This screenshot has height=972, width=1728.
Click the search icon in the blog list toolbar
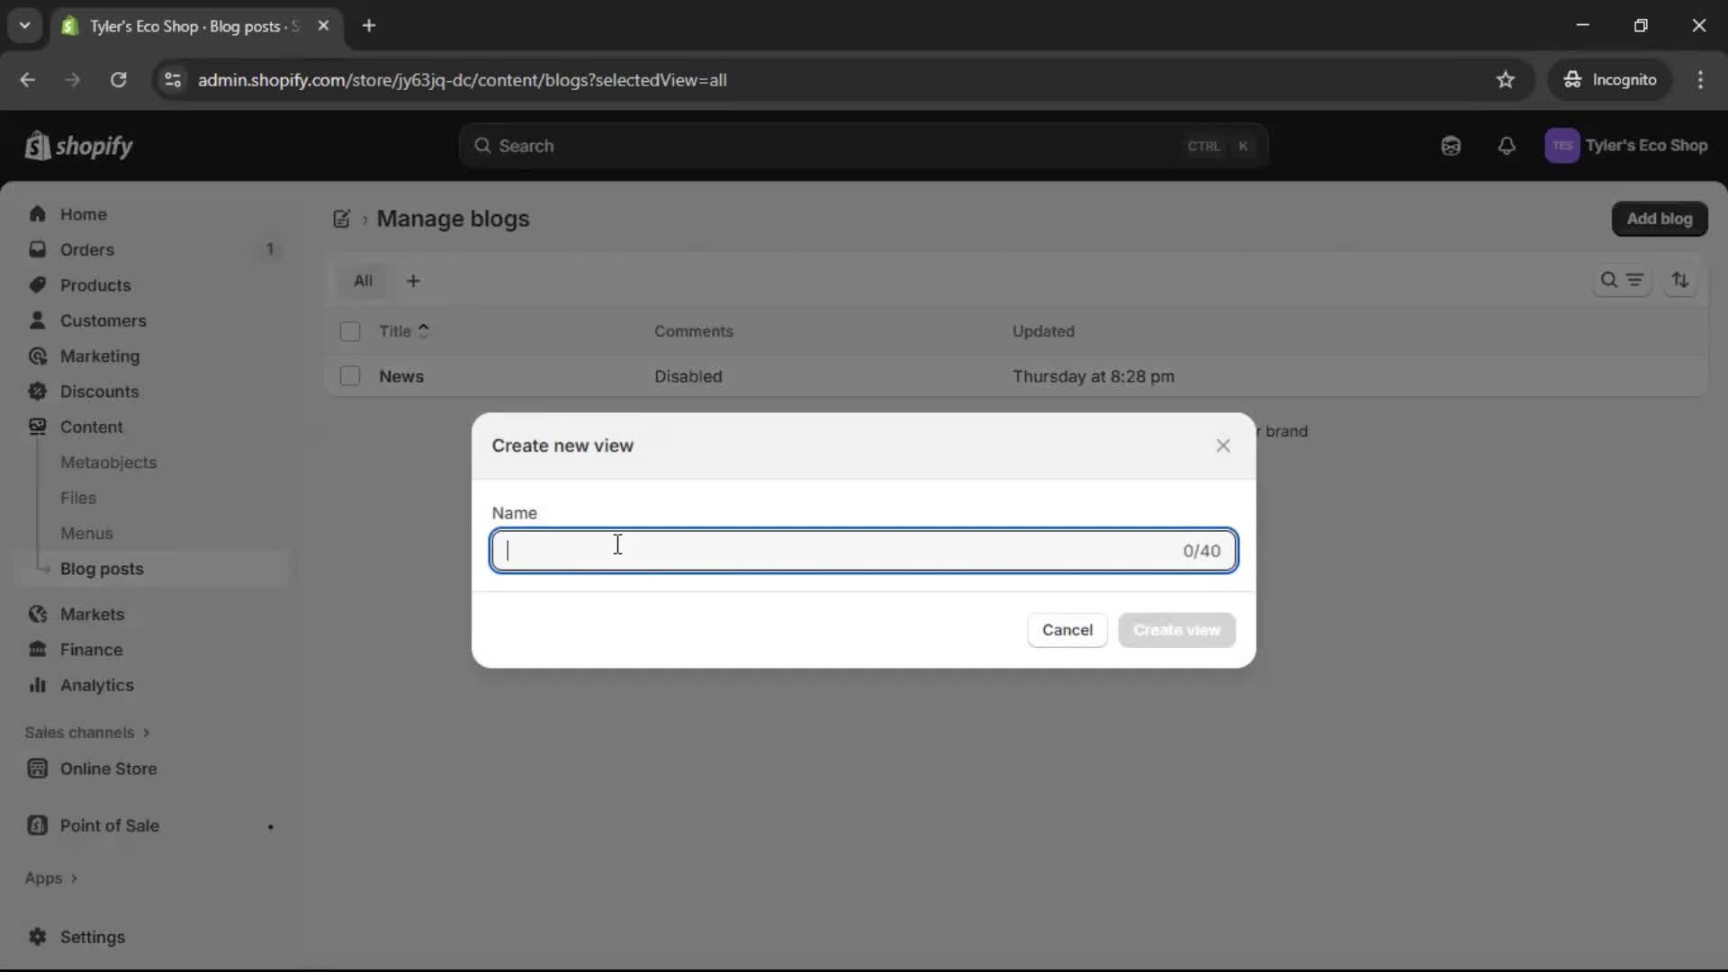tap(1611, 280)
